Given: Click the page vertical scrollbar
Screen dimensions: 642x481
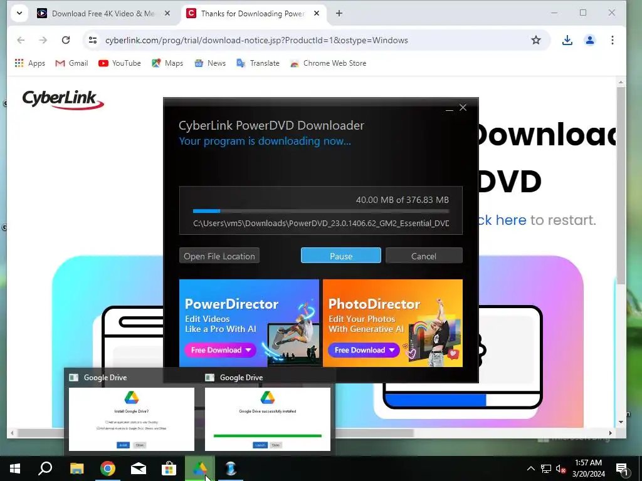Looking at the screenshot, I should [x=621, y=186].
